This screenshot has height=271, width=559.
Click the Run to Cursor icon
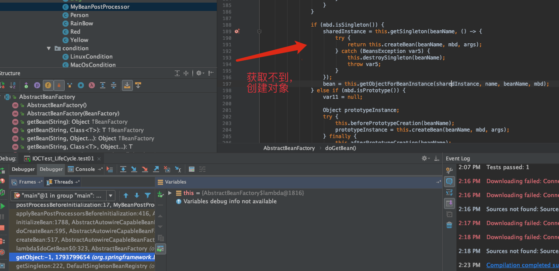(x=178, y=169)
